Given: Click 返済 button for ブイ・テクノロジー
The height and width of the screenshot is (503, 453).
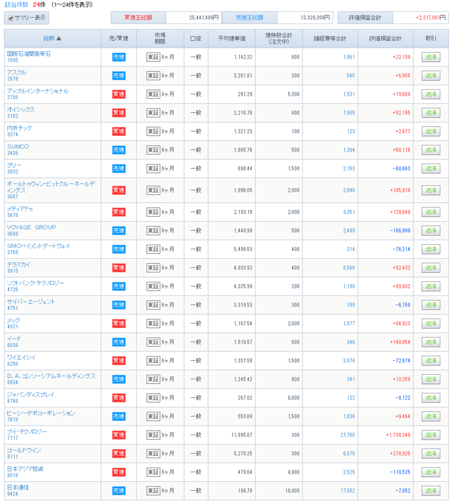Looking at the screenshot, I should coord(430,435).
